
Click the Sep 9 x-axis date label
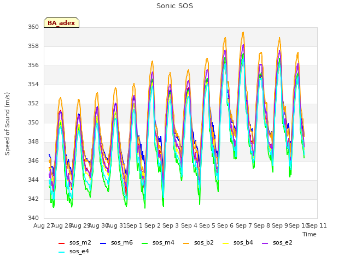point(280,225)
